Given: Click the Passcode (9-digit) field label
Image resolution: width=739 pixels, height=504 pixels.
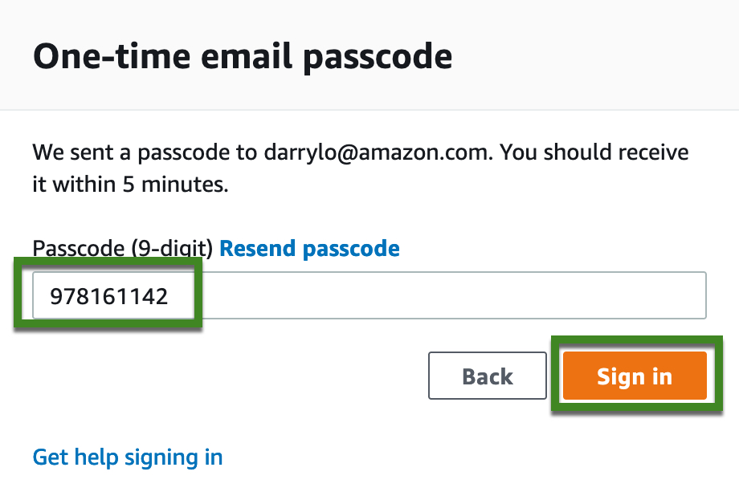Looking at the screenshot, I should [x=123, y=248].
